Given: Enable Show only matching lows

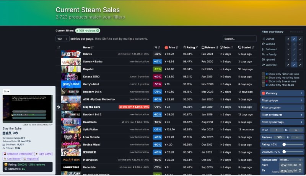Looking at the screenshot, I should pos(263,77).
